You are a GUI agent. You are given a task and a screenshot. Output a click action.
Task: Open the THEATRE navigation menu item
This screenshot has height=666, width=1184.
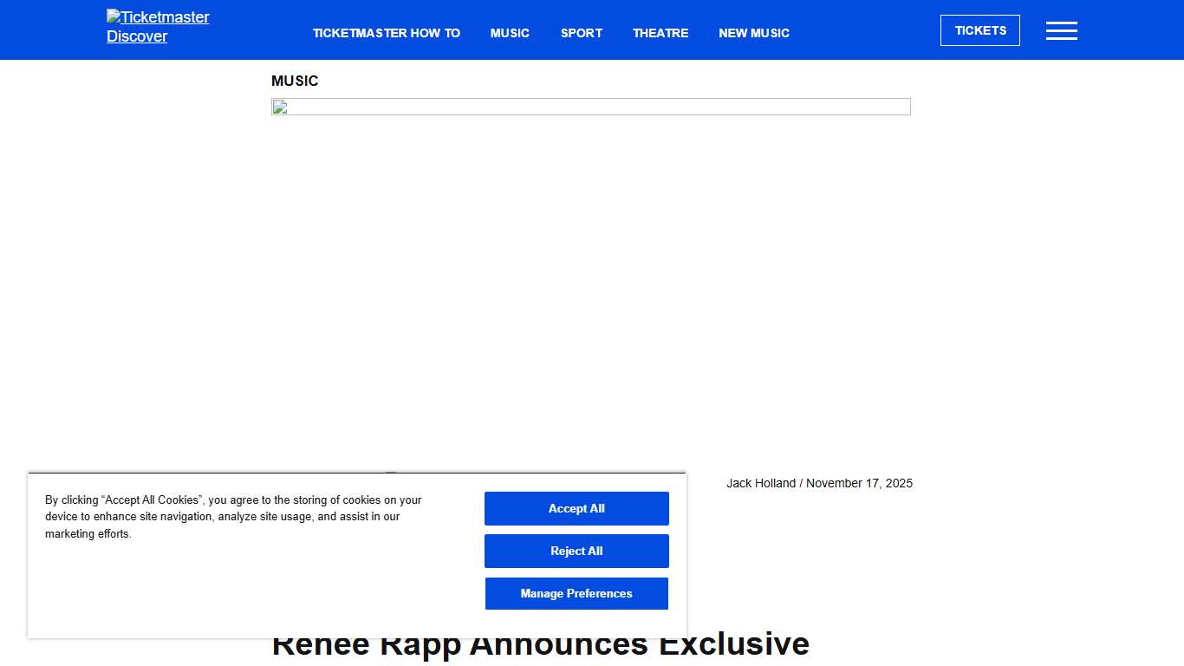coord(660,33)
